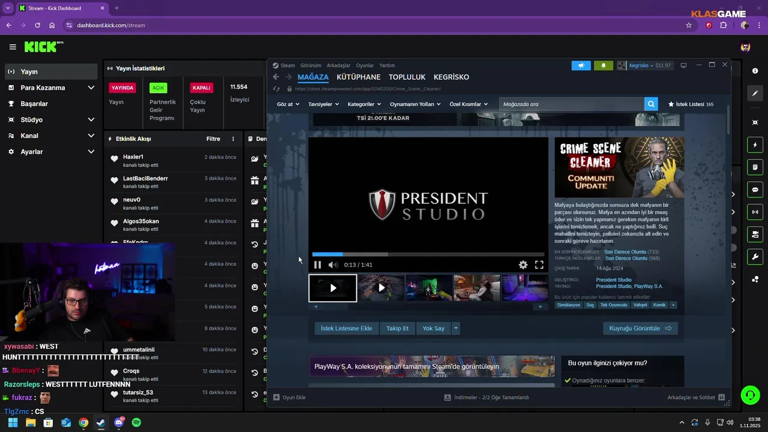The height and width of the screenshot is (432, 768).
Task: Expand the Stüdyo sidebar section
Action: [51, 119]
